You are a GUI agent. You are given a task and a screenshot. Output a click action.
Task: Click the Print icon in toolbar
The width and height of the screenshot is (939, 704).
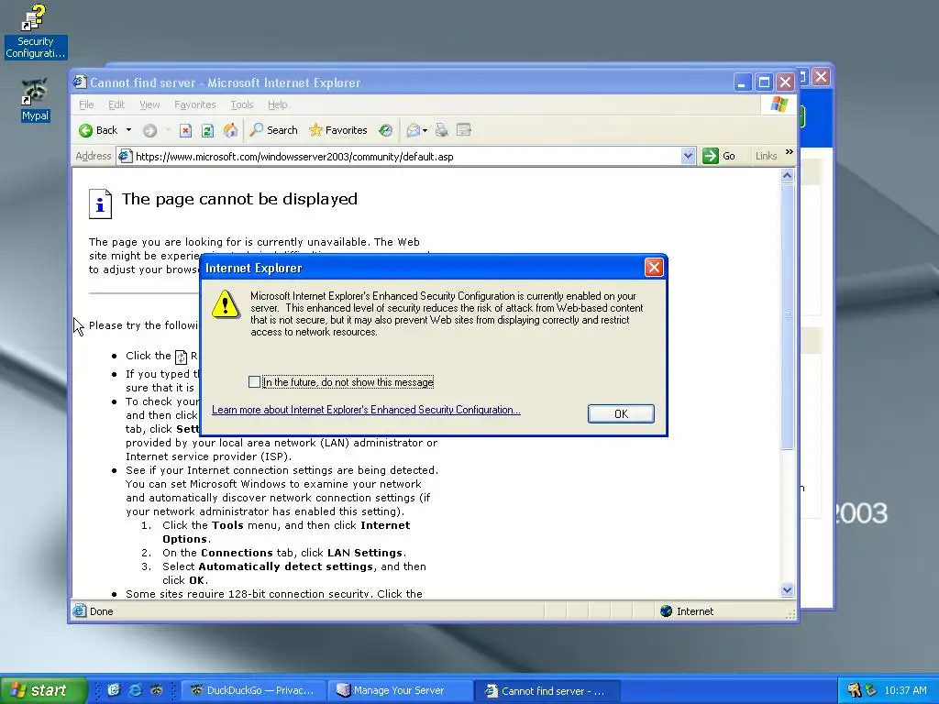(x=441, y=130)
